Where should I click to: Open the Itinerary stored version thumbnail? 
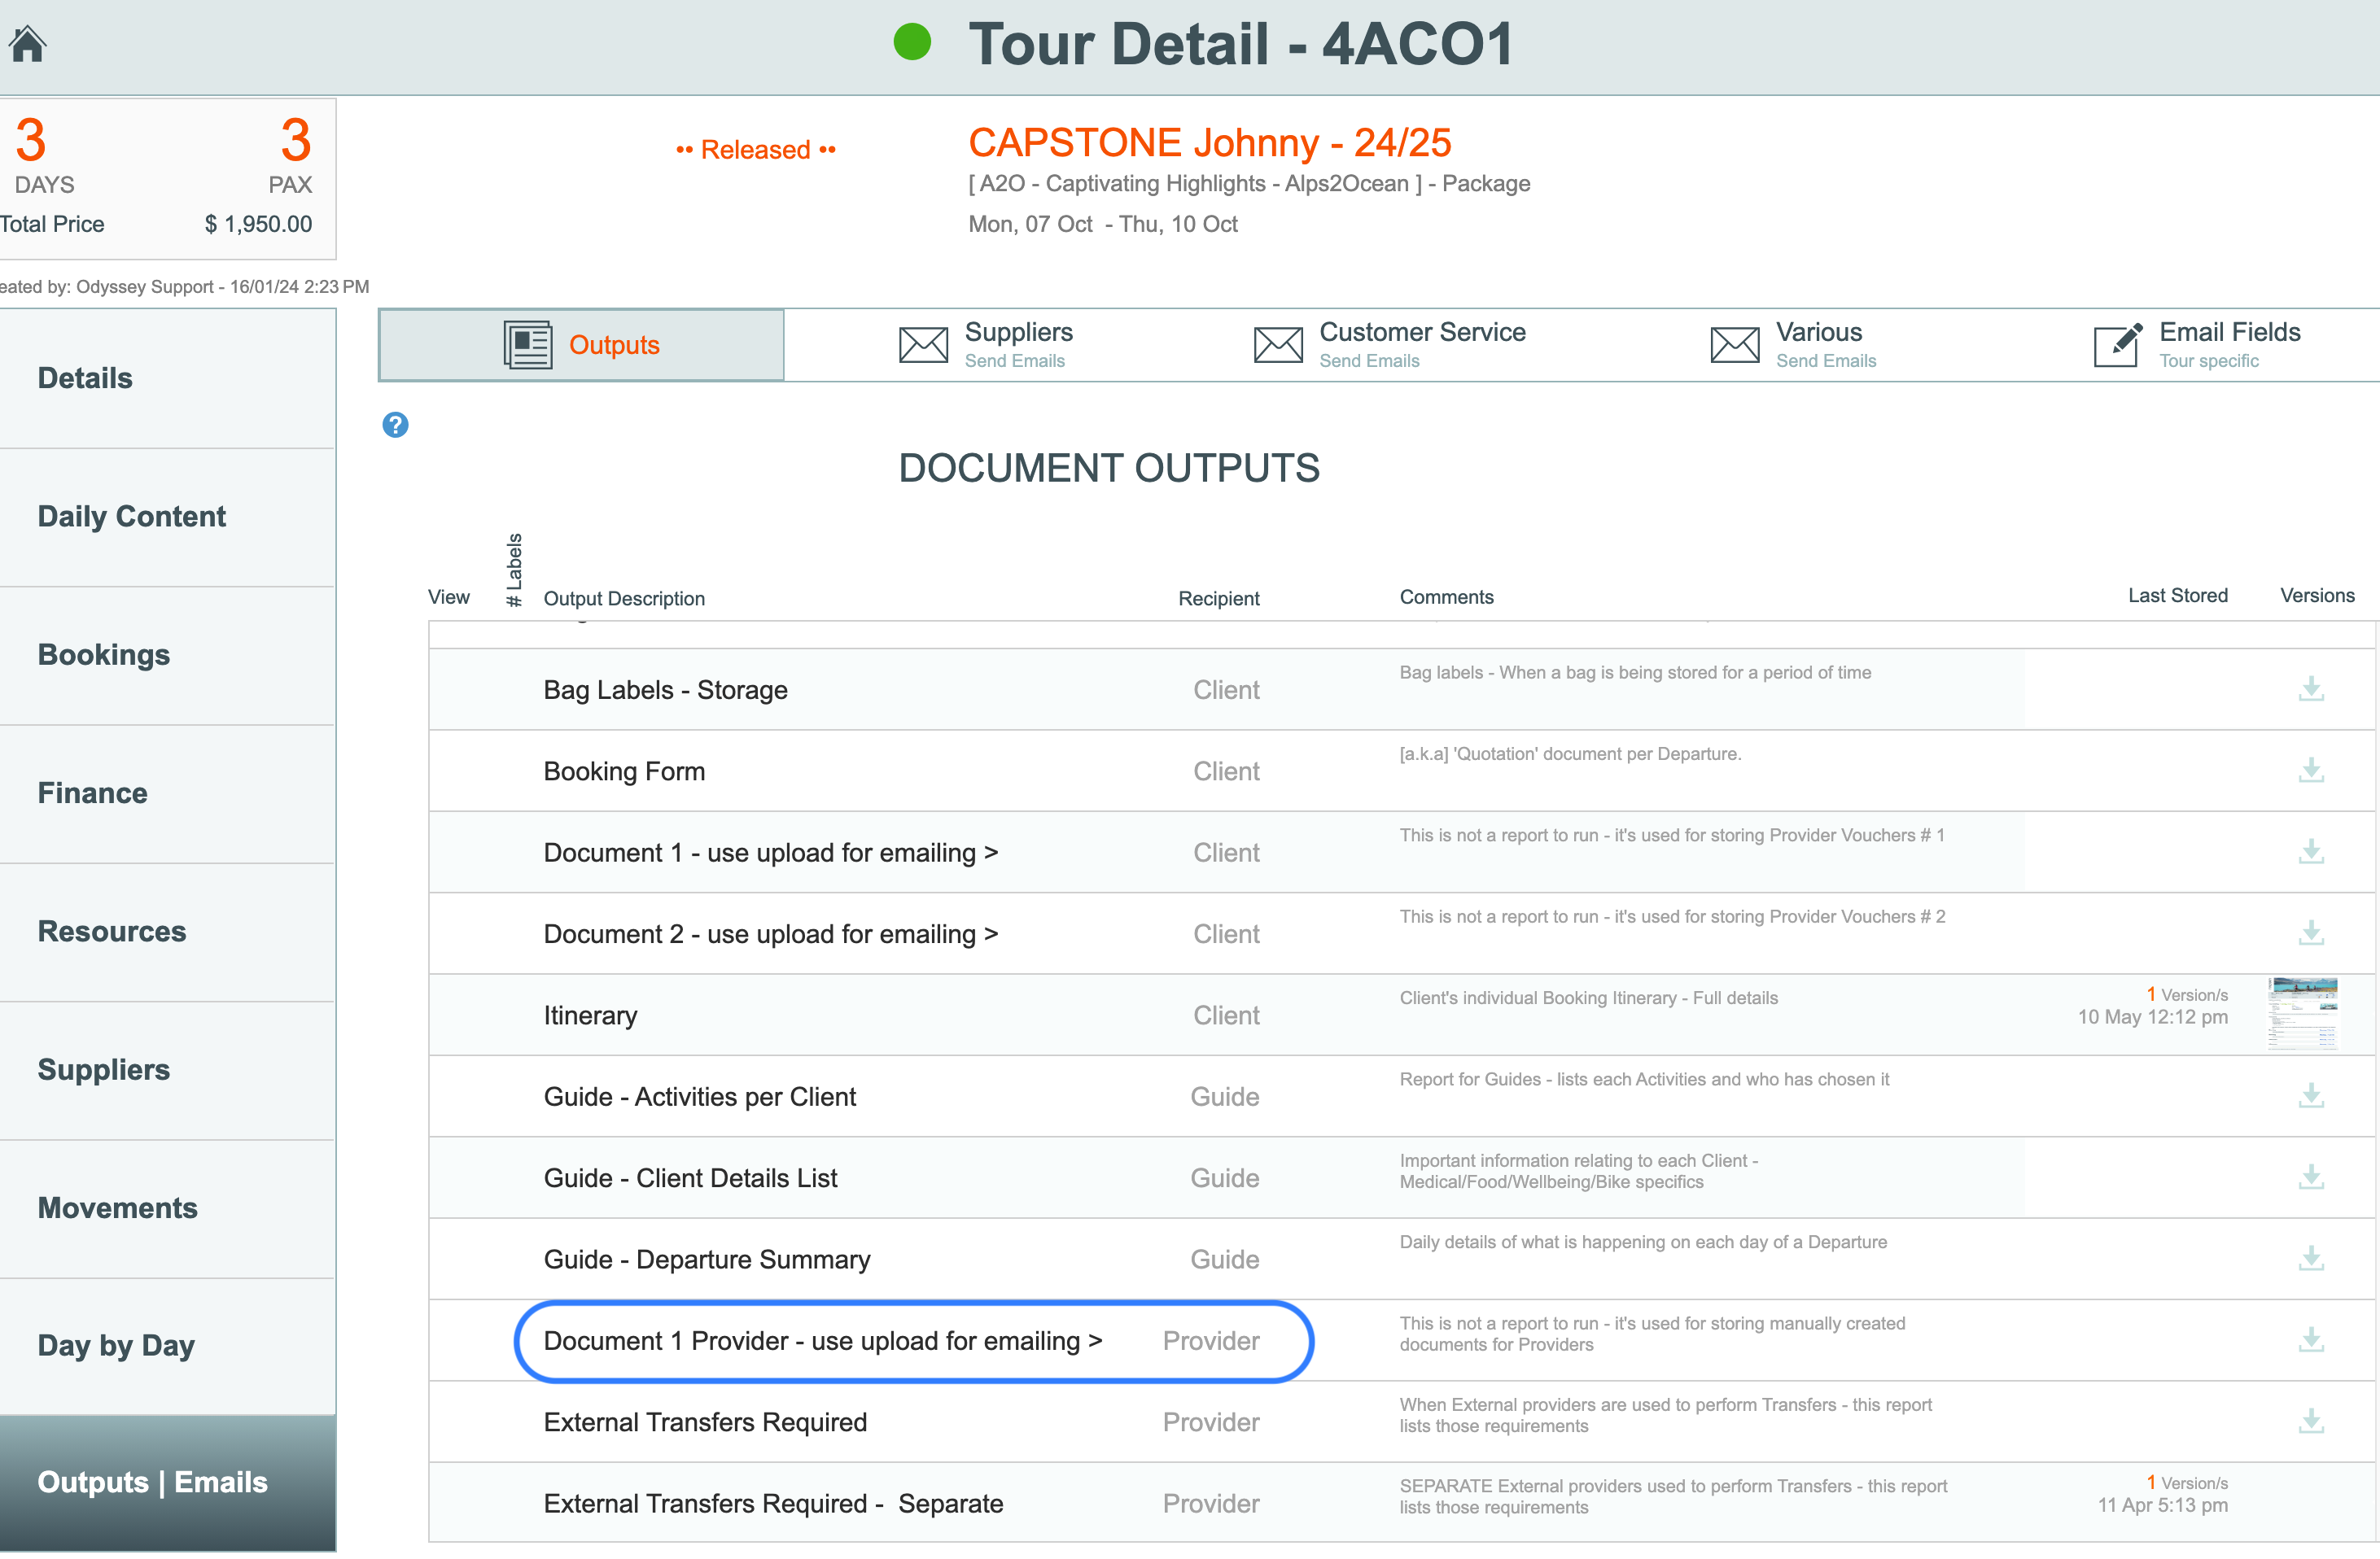coord(2302,1015)
